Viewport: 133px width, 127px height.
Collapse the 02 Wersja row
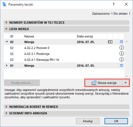click(7, 42)
